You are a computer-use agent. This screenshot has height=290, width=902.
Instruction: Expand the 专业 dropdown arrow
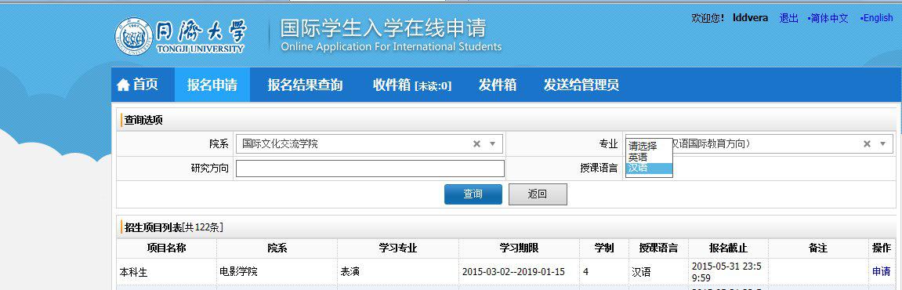coord(883,144)
